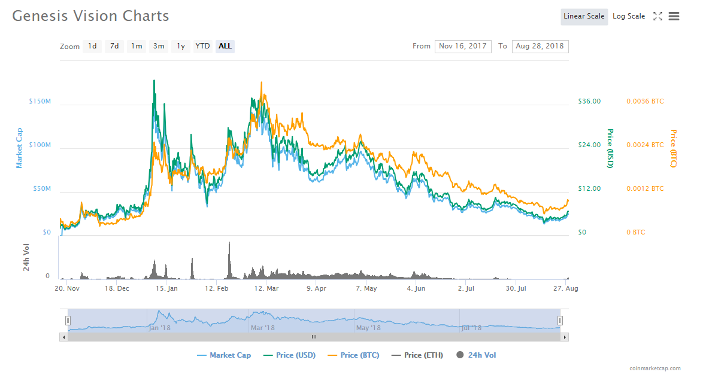
Task: Grab the left navigator range handle
Action: click(68, 320)
